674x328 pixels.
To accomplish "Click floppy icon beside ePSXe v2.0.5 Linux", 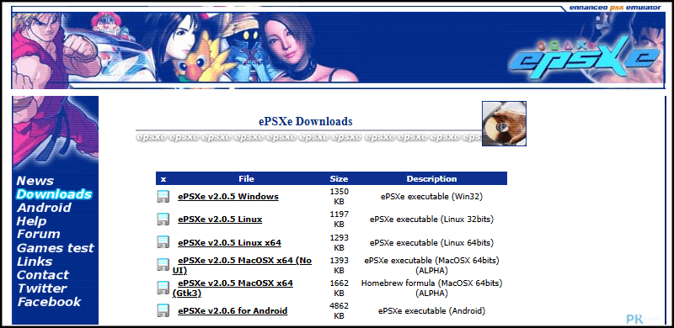I will 163,220.
